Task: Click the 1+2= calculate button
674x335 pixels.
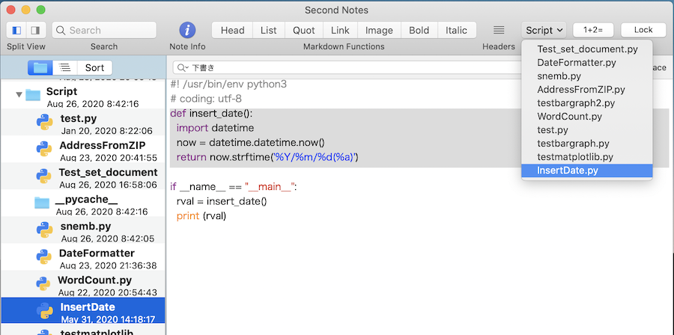Action: pyautogui.click(x=593, y=30)
